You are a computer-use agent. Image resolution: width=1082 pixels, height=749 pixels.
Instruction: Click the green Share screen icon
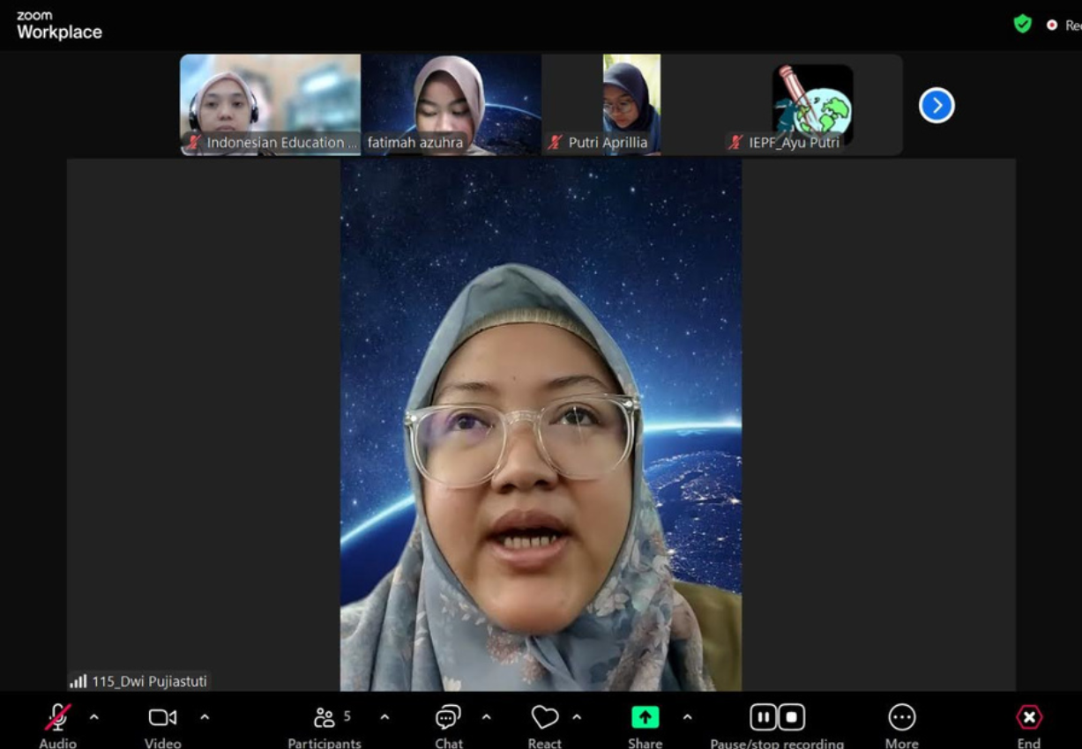click(x=645, y=718)
